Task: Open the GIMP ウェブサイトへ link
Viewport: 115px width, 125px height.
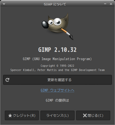Action: tap(57, 90)
